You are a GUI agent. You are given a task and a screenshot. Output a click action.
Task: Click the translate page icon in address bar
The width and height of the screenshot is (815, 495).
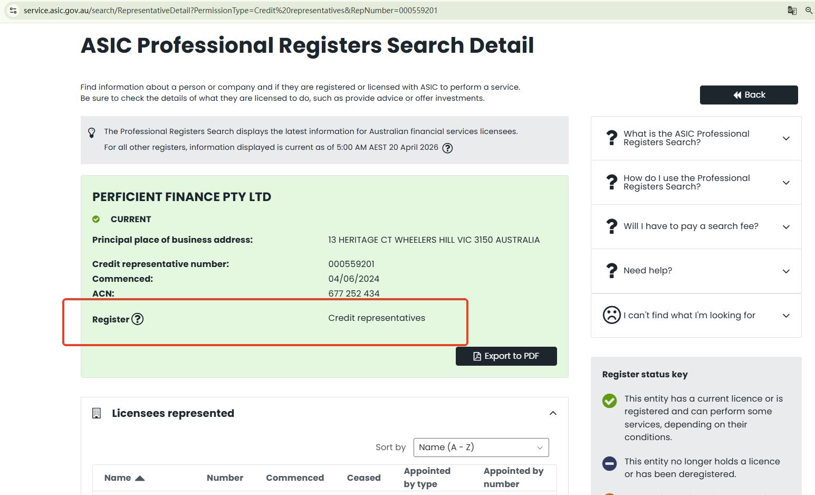click(792, 11)
